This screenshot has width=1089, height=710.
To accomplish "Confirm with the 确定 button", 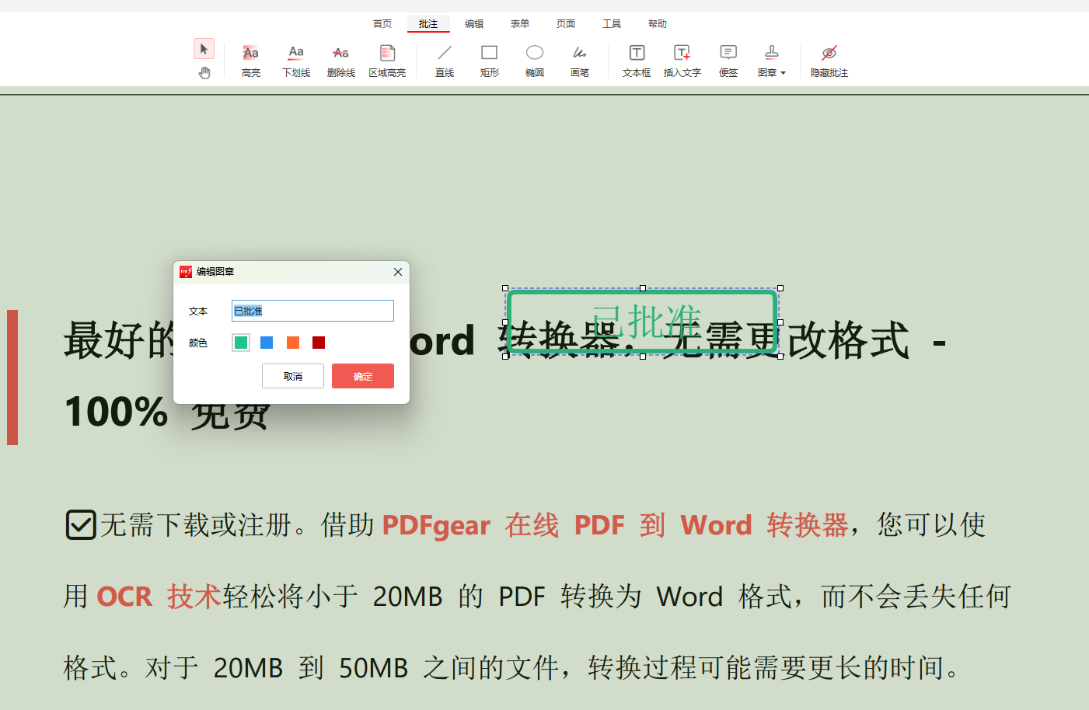I will coord(363,376).
